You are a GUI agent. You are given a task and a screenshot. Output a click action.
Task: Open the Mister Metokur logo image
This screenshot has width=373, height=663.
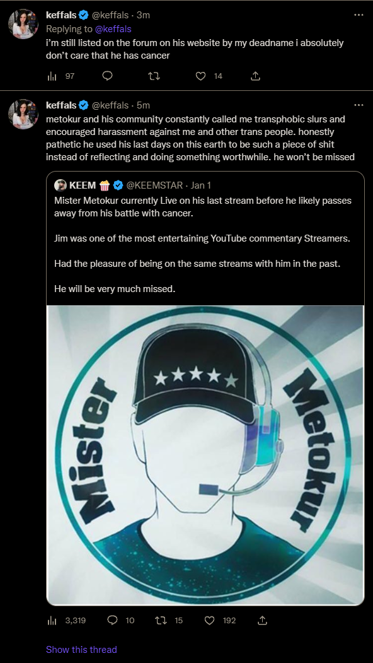(205, 455)
